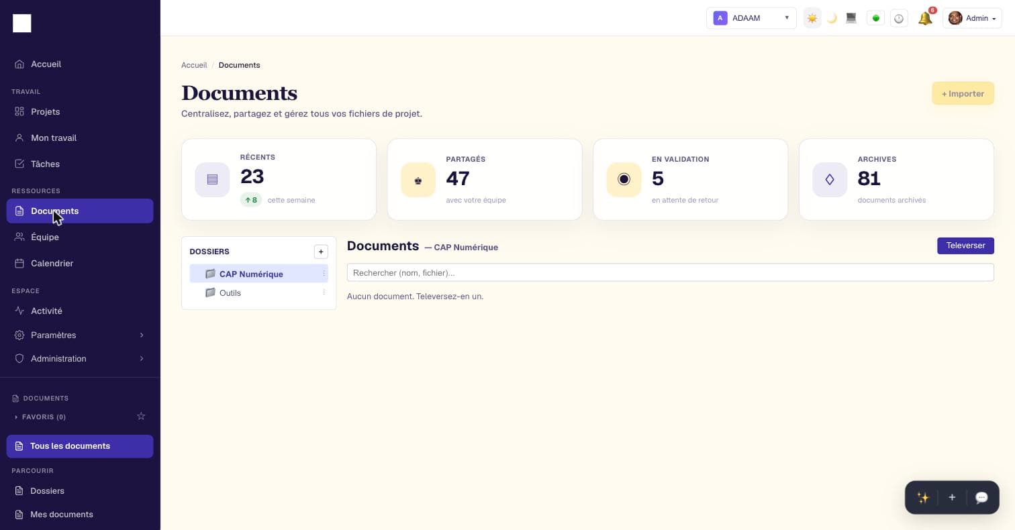Image resolution: width=1015 pixels, height=530 pixels.
Task: Click the plus icon in floating toolbar
Action: [x=952, y=498]
